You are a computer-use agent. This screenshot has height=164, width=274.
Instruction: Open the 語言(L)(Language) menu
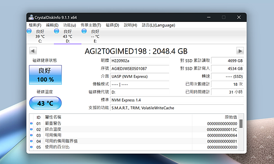(x=158, y=25)
